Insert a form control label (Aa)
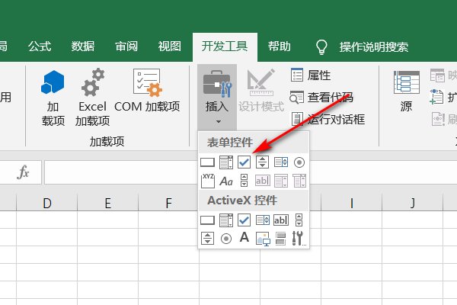457x305 pixels. (x=226, y=181)
